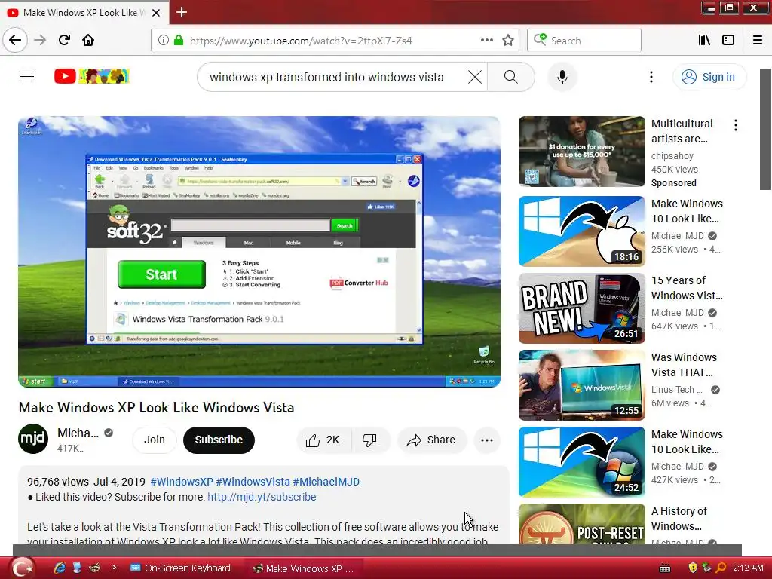Viewport: 772px width, 579px height.
Task: Select the Make Windows XP Look Like tab
Action: tap(84, 13)
